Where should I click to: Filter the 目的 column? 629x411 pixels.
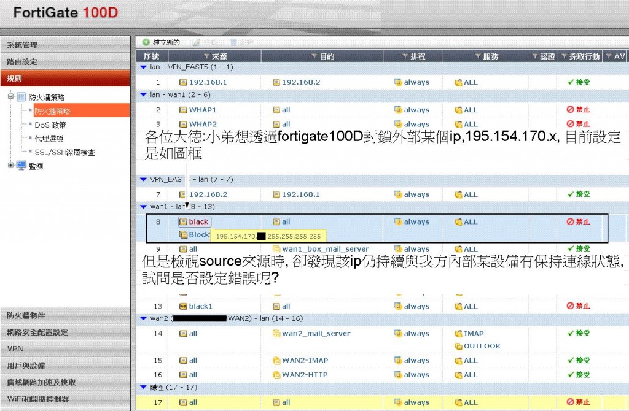pyautogui.click(x=314, y=56)
